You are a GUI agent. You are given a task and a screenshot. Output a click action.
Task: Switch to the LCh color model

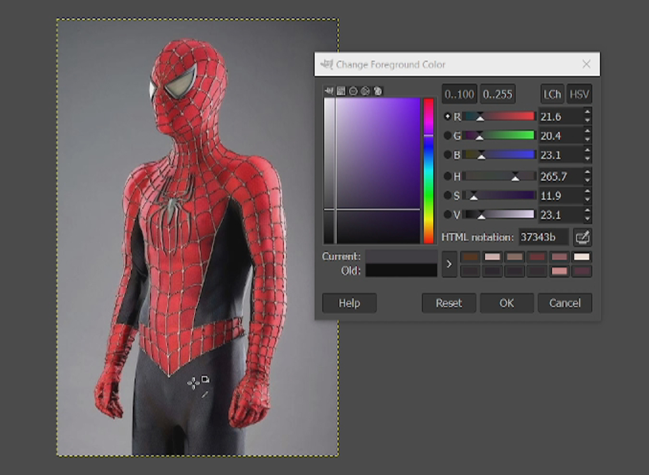[x=552, y=94]
